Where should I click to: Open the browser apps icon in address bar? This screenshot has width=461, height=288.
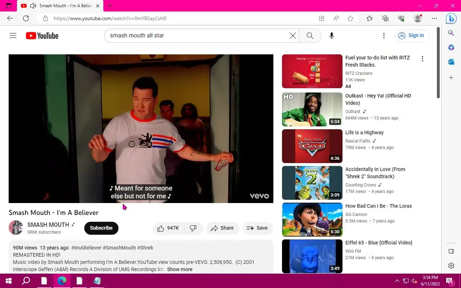point(322,18)
